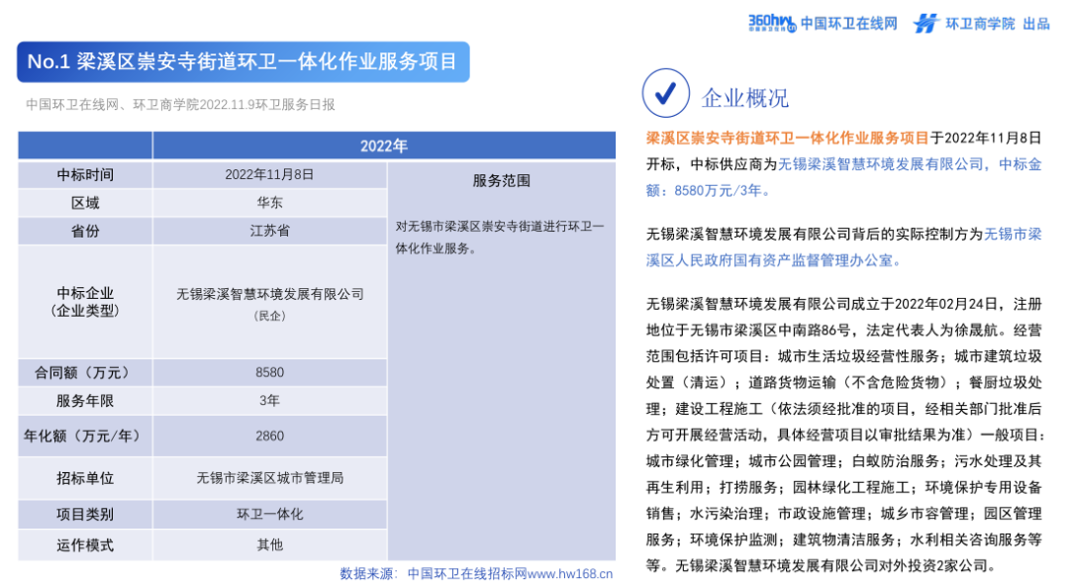
Task: Select the 招标单位 row label
Action: click(85, 478)
